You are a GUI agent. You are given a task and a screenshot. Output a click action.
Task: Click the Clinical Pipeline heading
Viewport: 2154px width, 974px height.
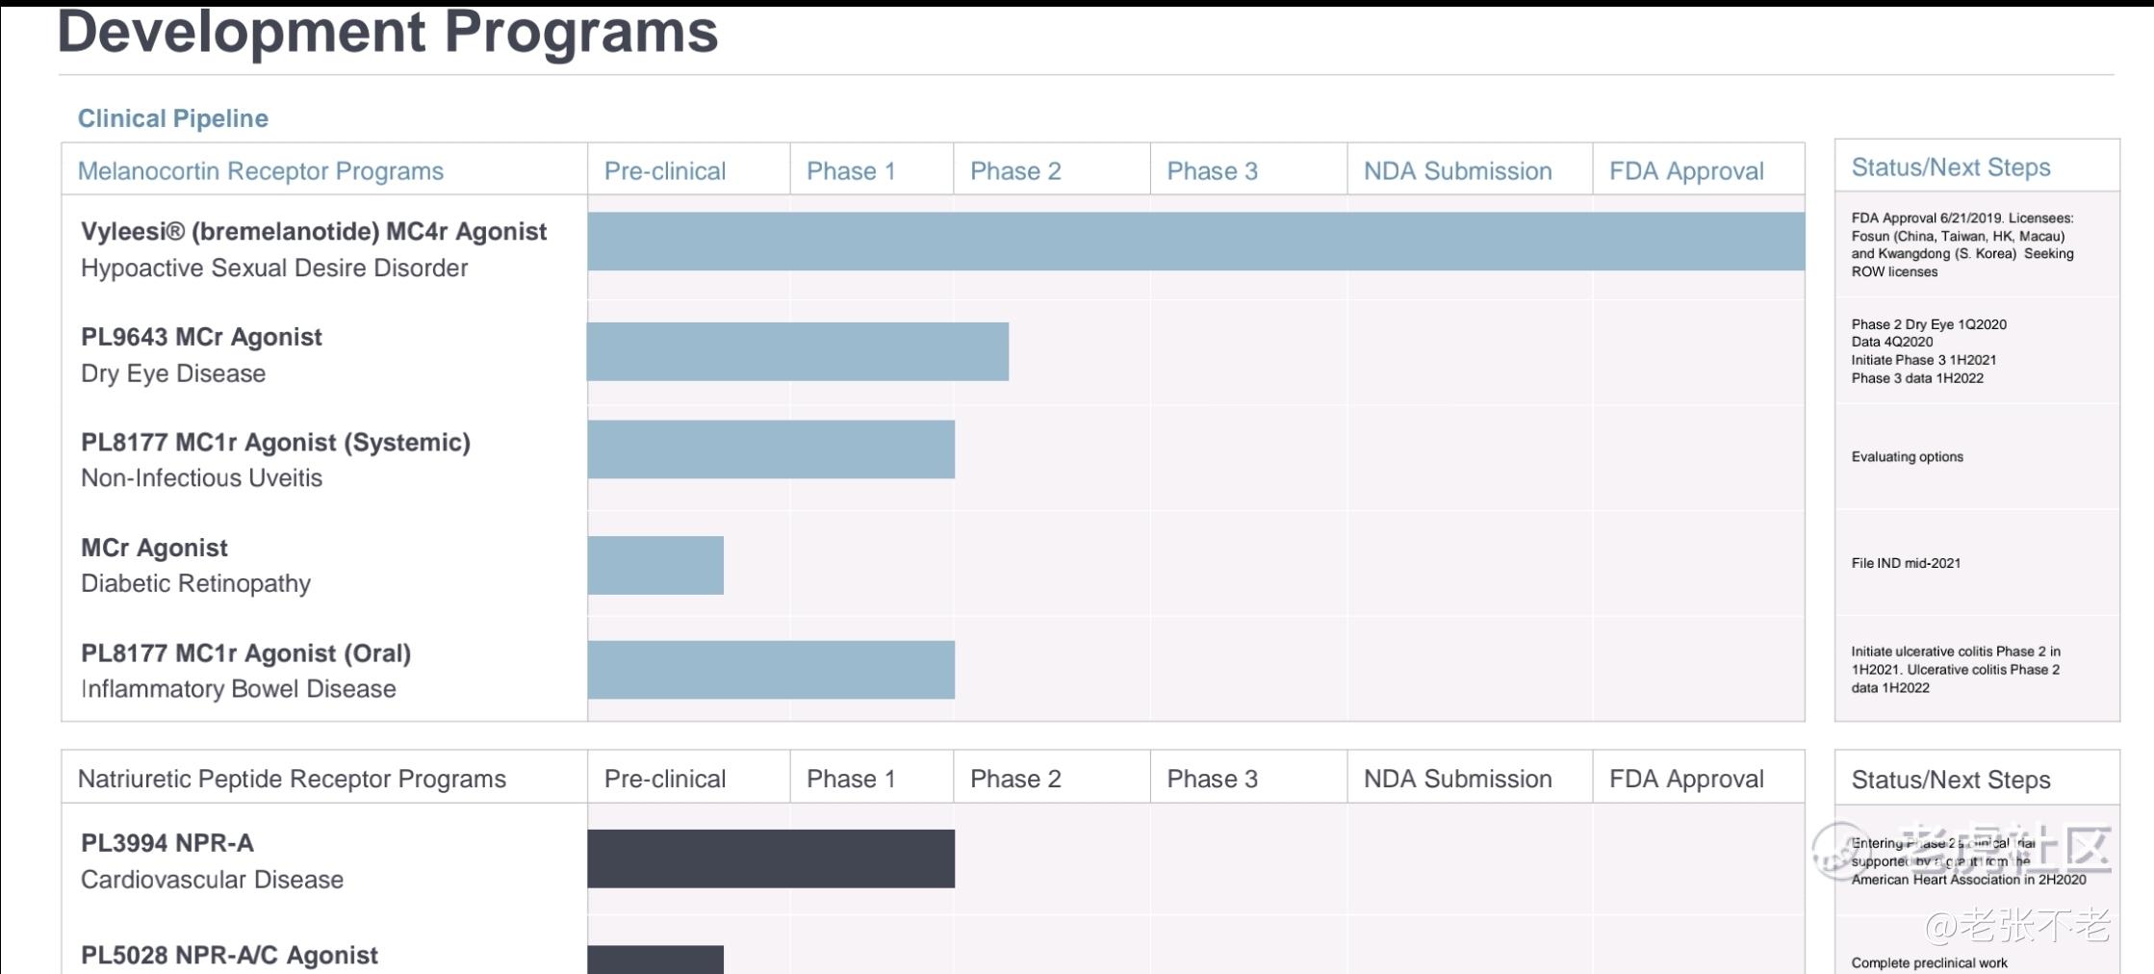tap(173, 118)
